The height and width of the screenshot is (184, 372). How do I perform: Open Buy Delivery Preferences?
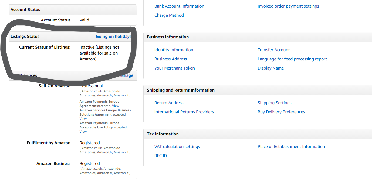[x=281, y=112]
